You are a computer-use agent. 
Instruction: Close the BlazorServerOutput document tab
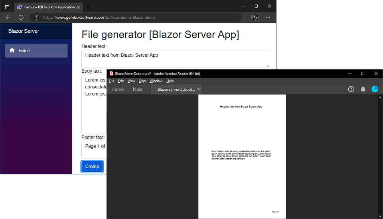click(x=199, y=89)
